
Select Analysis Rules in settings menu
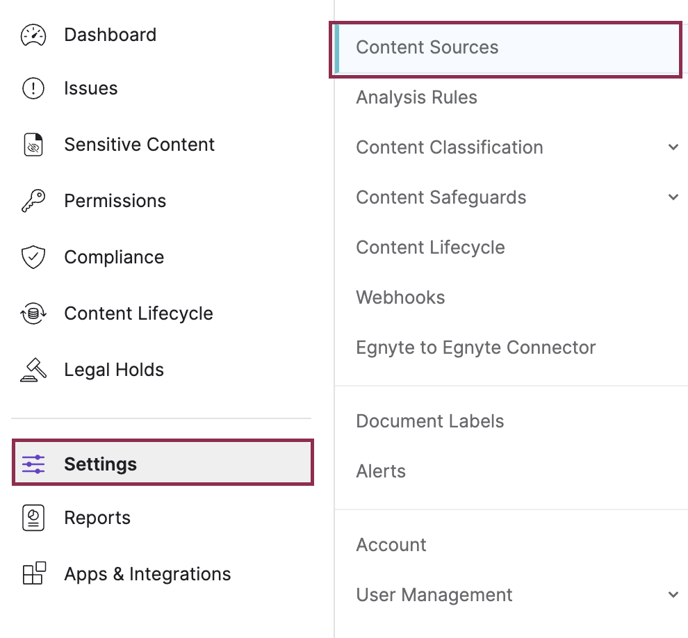click(416, 97)
